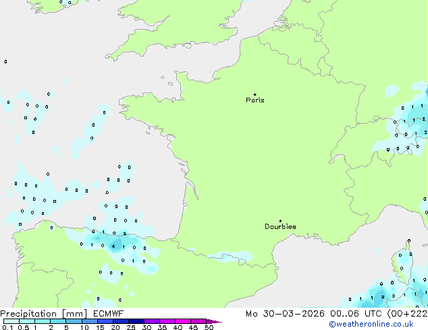
Task: Pick the 10–15 mm legend swatch
Action: (x=90, y=321)
